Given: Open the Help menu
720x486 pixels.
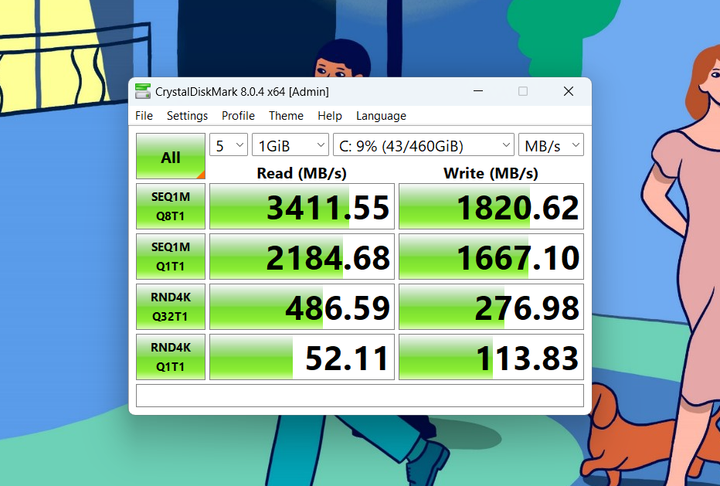Looking at the screenshot, I should coord(329,116).
